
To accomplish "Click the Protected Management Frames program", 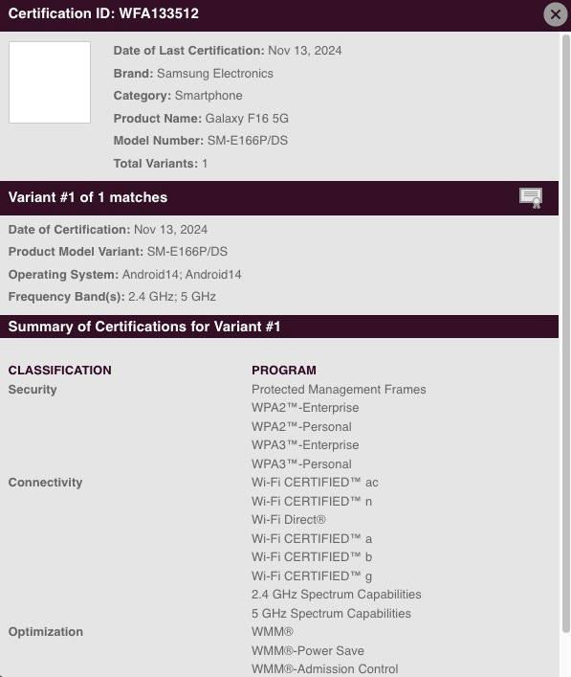I will coord(339,390).
